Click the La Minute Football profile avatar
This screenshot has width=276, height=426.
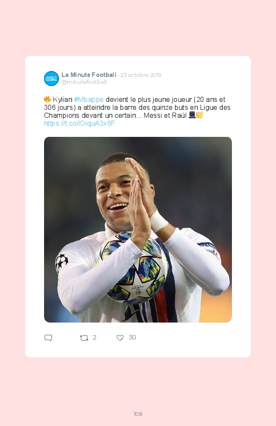tap(51, 79)
